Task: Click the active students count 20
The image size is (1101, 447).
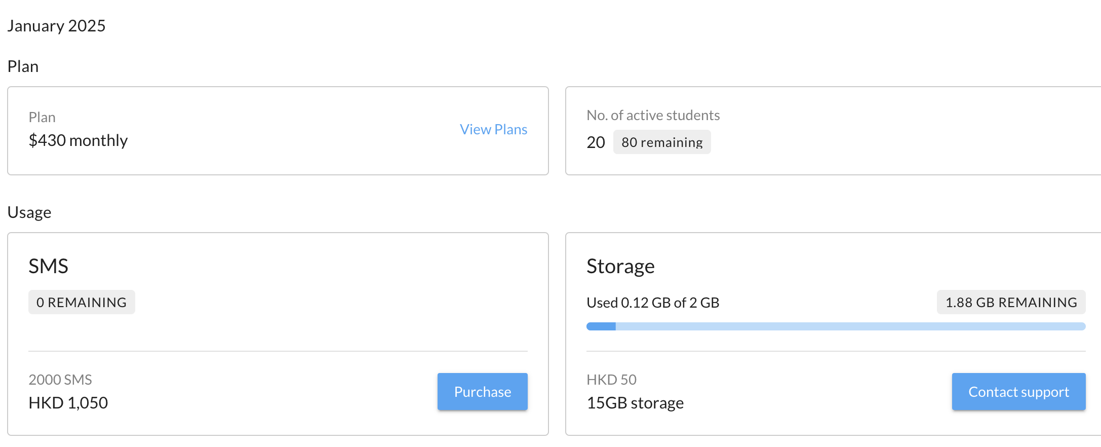Action: (596, 142)
